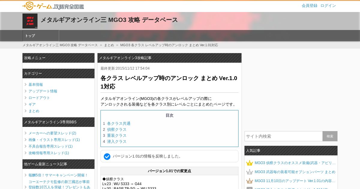Image resolution: width=360 pixels, height=189 pixels.
Task: Open MGO3 11月10日のアップデート article
Action: [295, 181]
